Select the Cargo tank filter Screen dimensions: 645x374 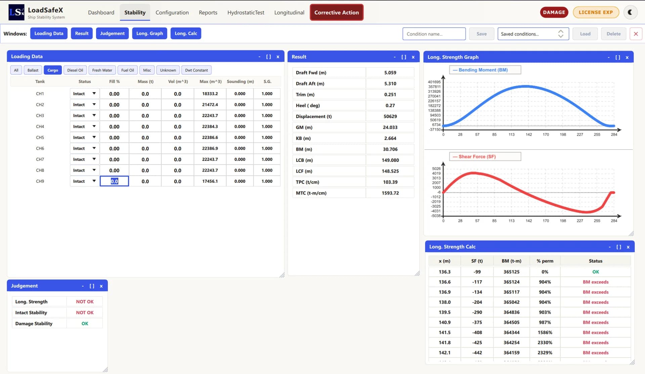coord(53,70)
